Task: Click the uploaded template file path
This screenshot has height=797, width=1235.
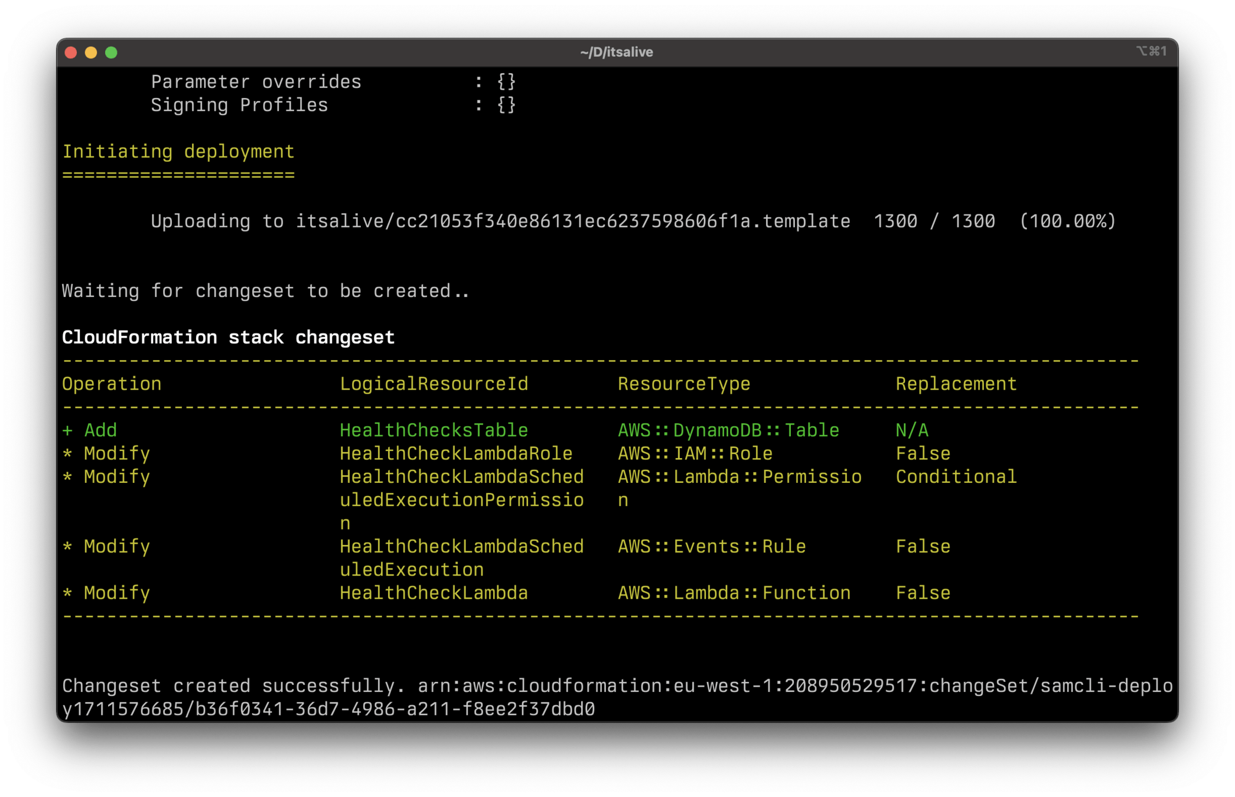Action: click(572, 221)
